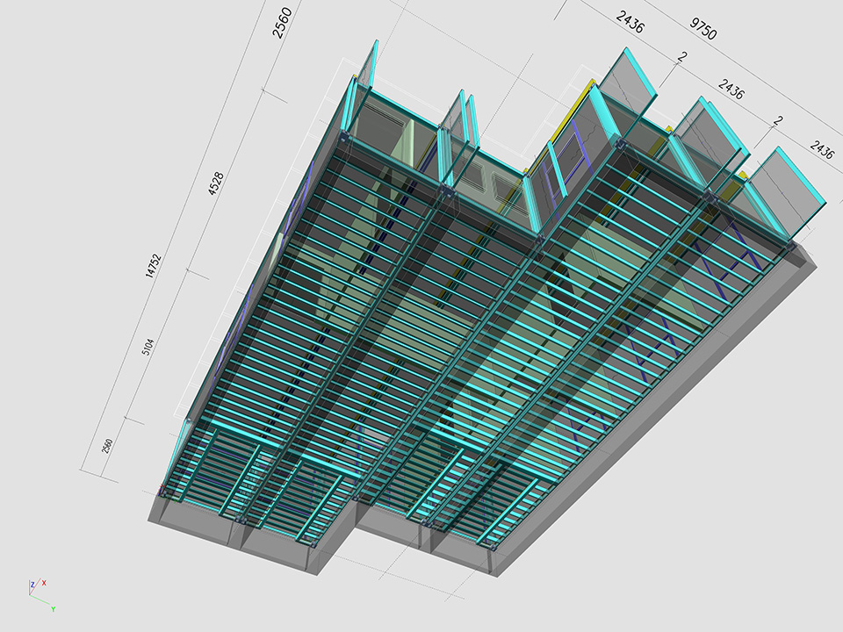This screenshot has width=843, height=632.
Task: Click the red X axis label
Action: click(44, 582)
